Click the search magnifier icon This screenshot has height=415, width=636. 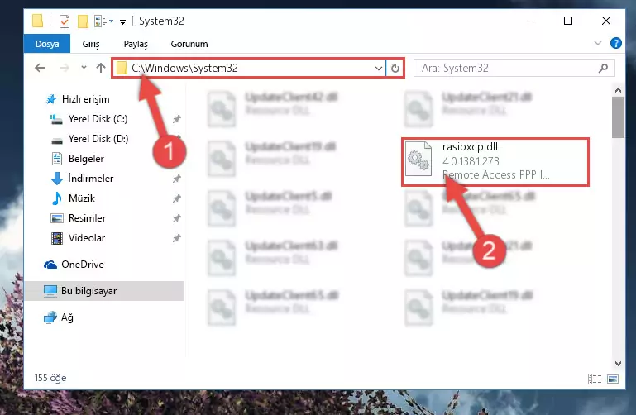pos(603,68)
